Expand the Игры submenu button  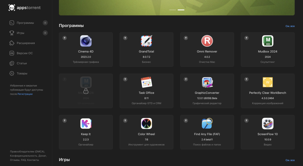click(45, 33)
